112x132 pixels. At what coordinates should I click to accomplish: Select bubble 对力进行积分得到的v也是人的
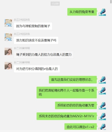37,69
